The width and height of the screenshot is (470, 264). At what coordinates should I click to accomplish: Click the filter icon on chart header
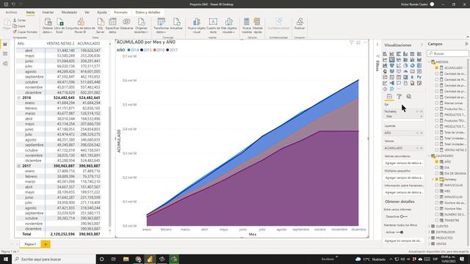pyautogui.click(x=351, y=43)
